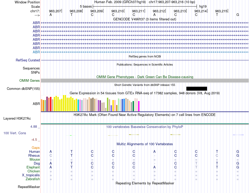Select the light-blue ABR transcript label
Viewport: 249px width, 193px height.
click(36, 52)
